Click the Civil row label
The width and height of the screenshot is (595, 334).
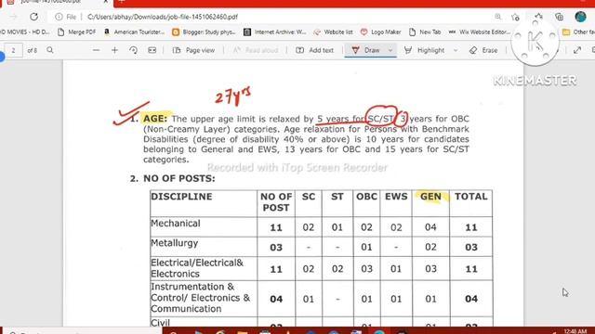coord(160,323)
